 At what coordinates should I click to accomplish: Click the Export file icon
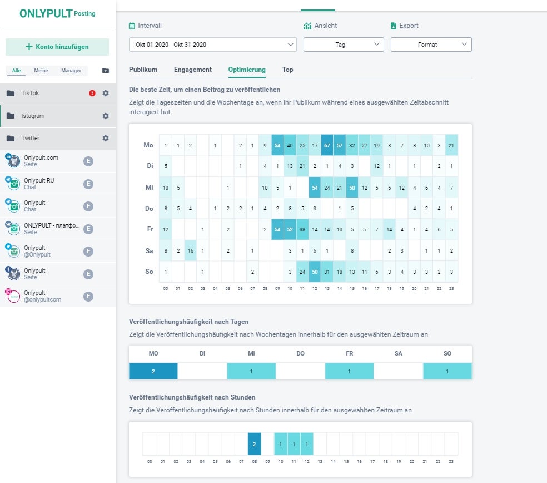point(394,26)
